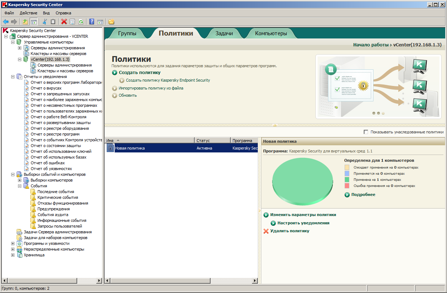Click green arrow icon beside Создать политику
The width and height of the screenshot is (447, 293).
115,73
